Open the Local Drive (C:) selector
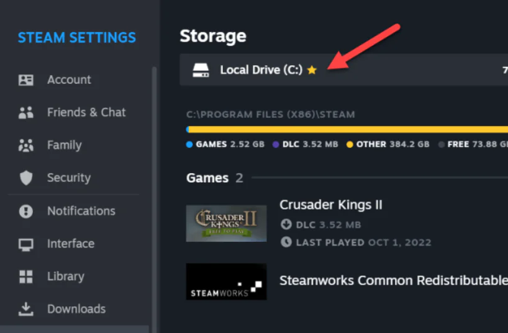 pos(261,70)
